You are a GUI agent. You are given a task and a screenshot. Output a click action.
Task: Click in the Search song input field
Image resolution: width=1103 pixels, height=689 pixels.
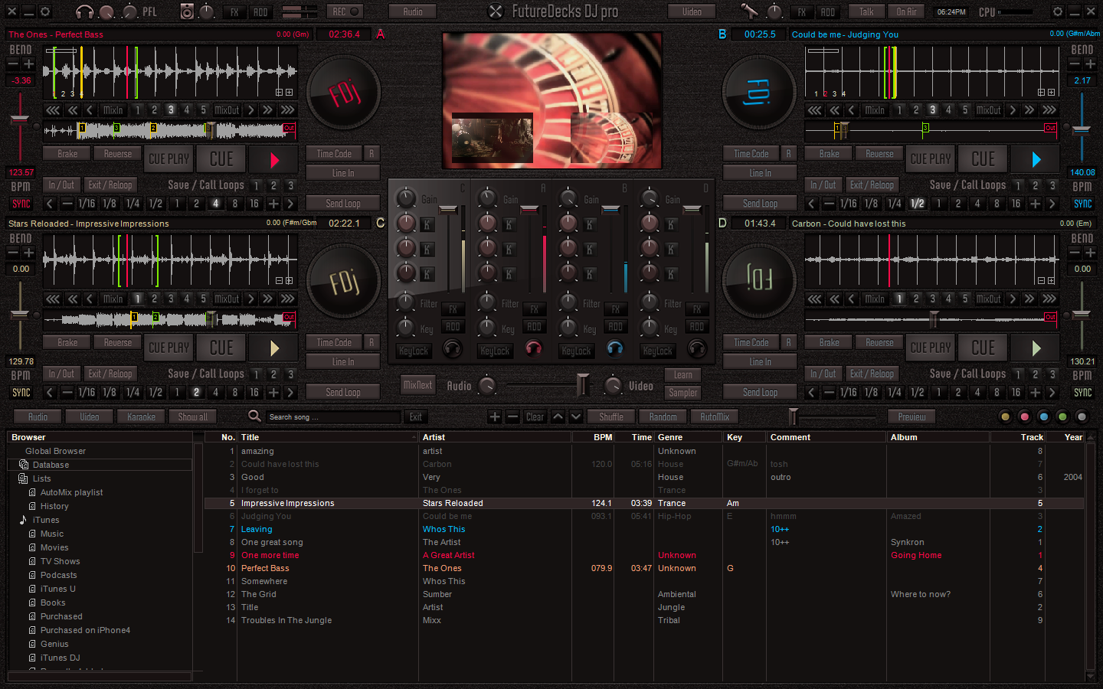point(333,417)
